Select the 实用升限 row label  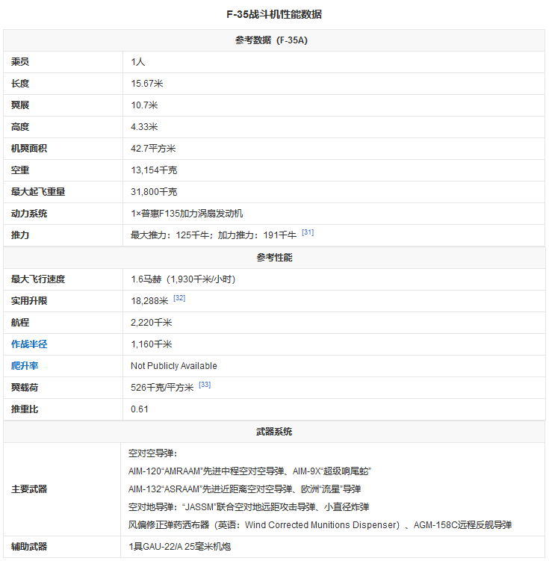(x=29, y=301)
